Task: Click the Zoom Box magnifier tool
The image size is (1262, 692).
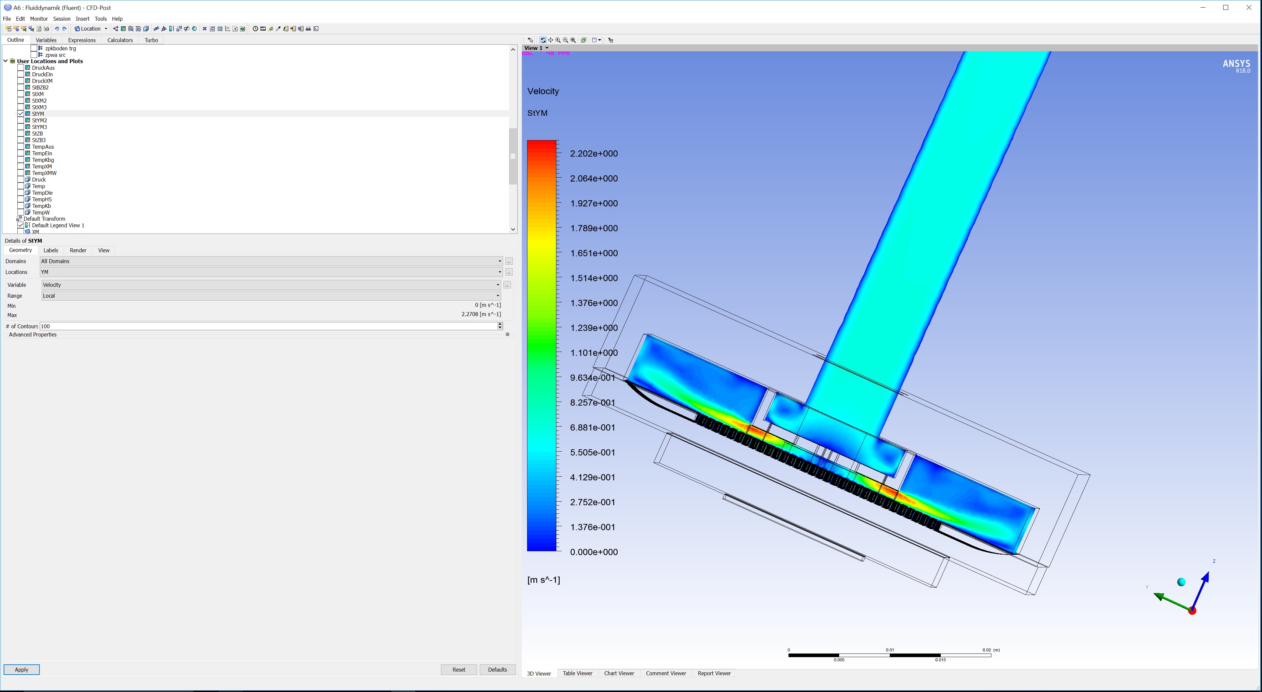Action: 565,40
